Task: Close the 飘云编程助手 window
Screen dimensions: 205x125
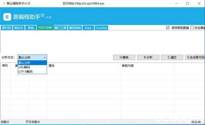Action: coord(199,3)
